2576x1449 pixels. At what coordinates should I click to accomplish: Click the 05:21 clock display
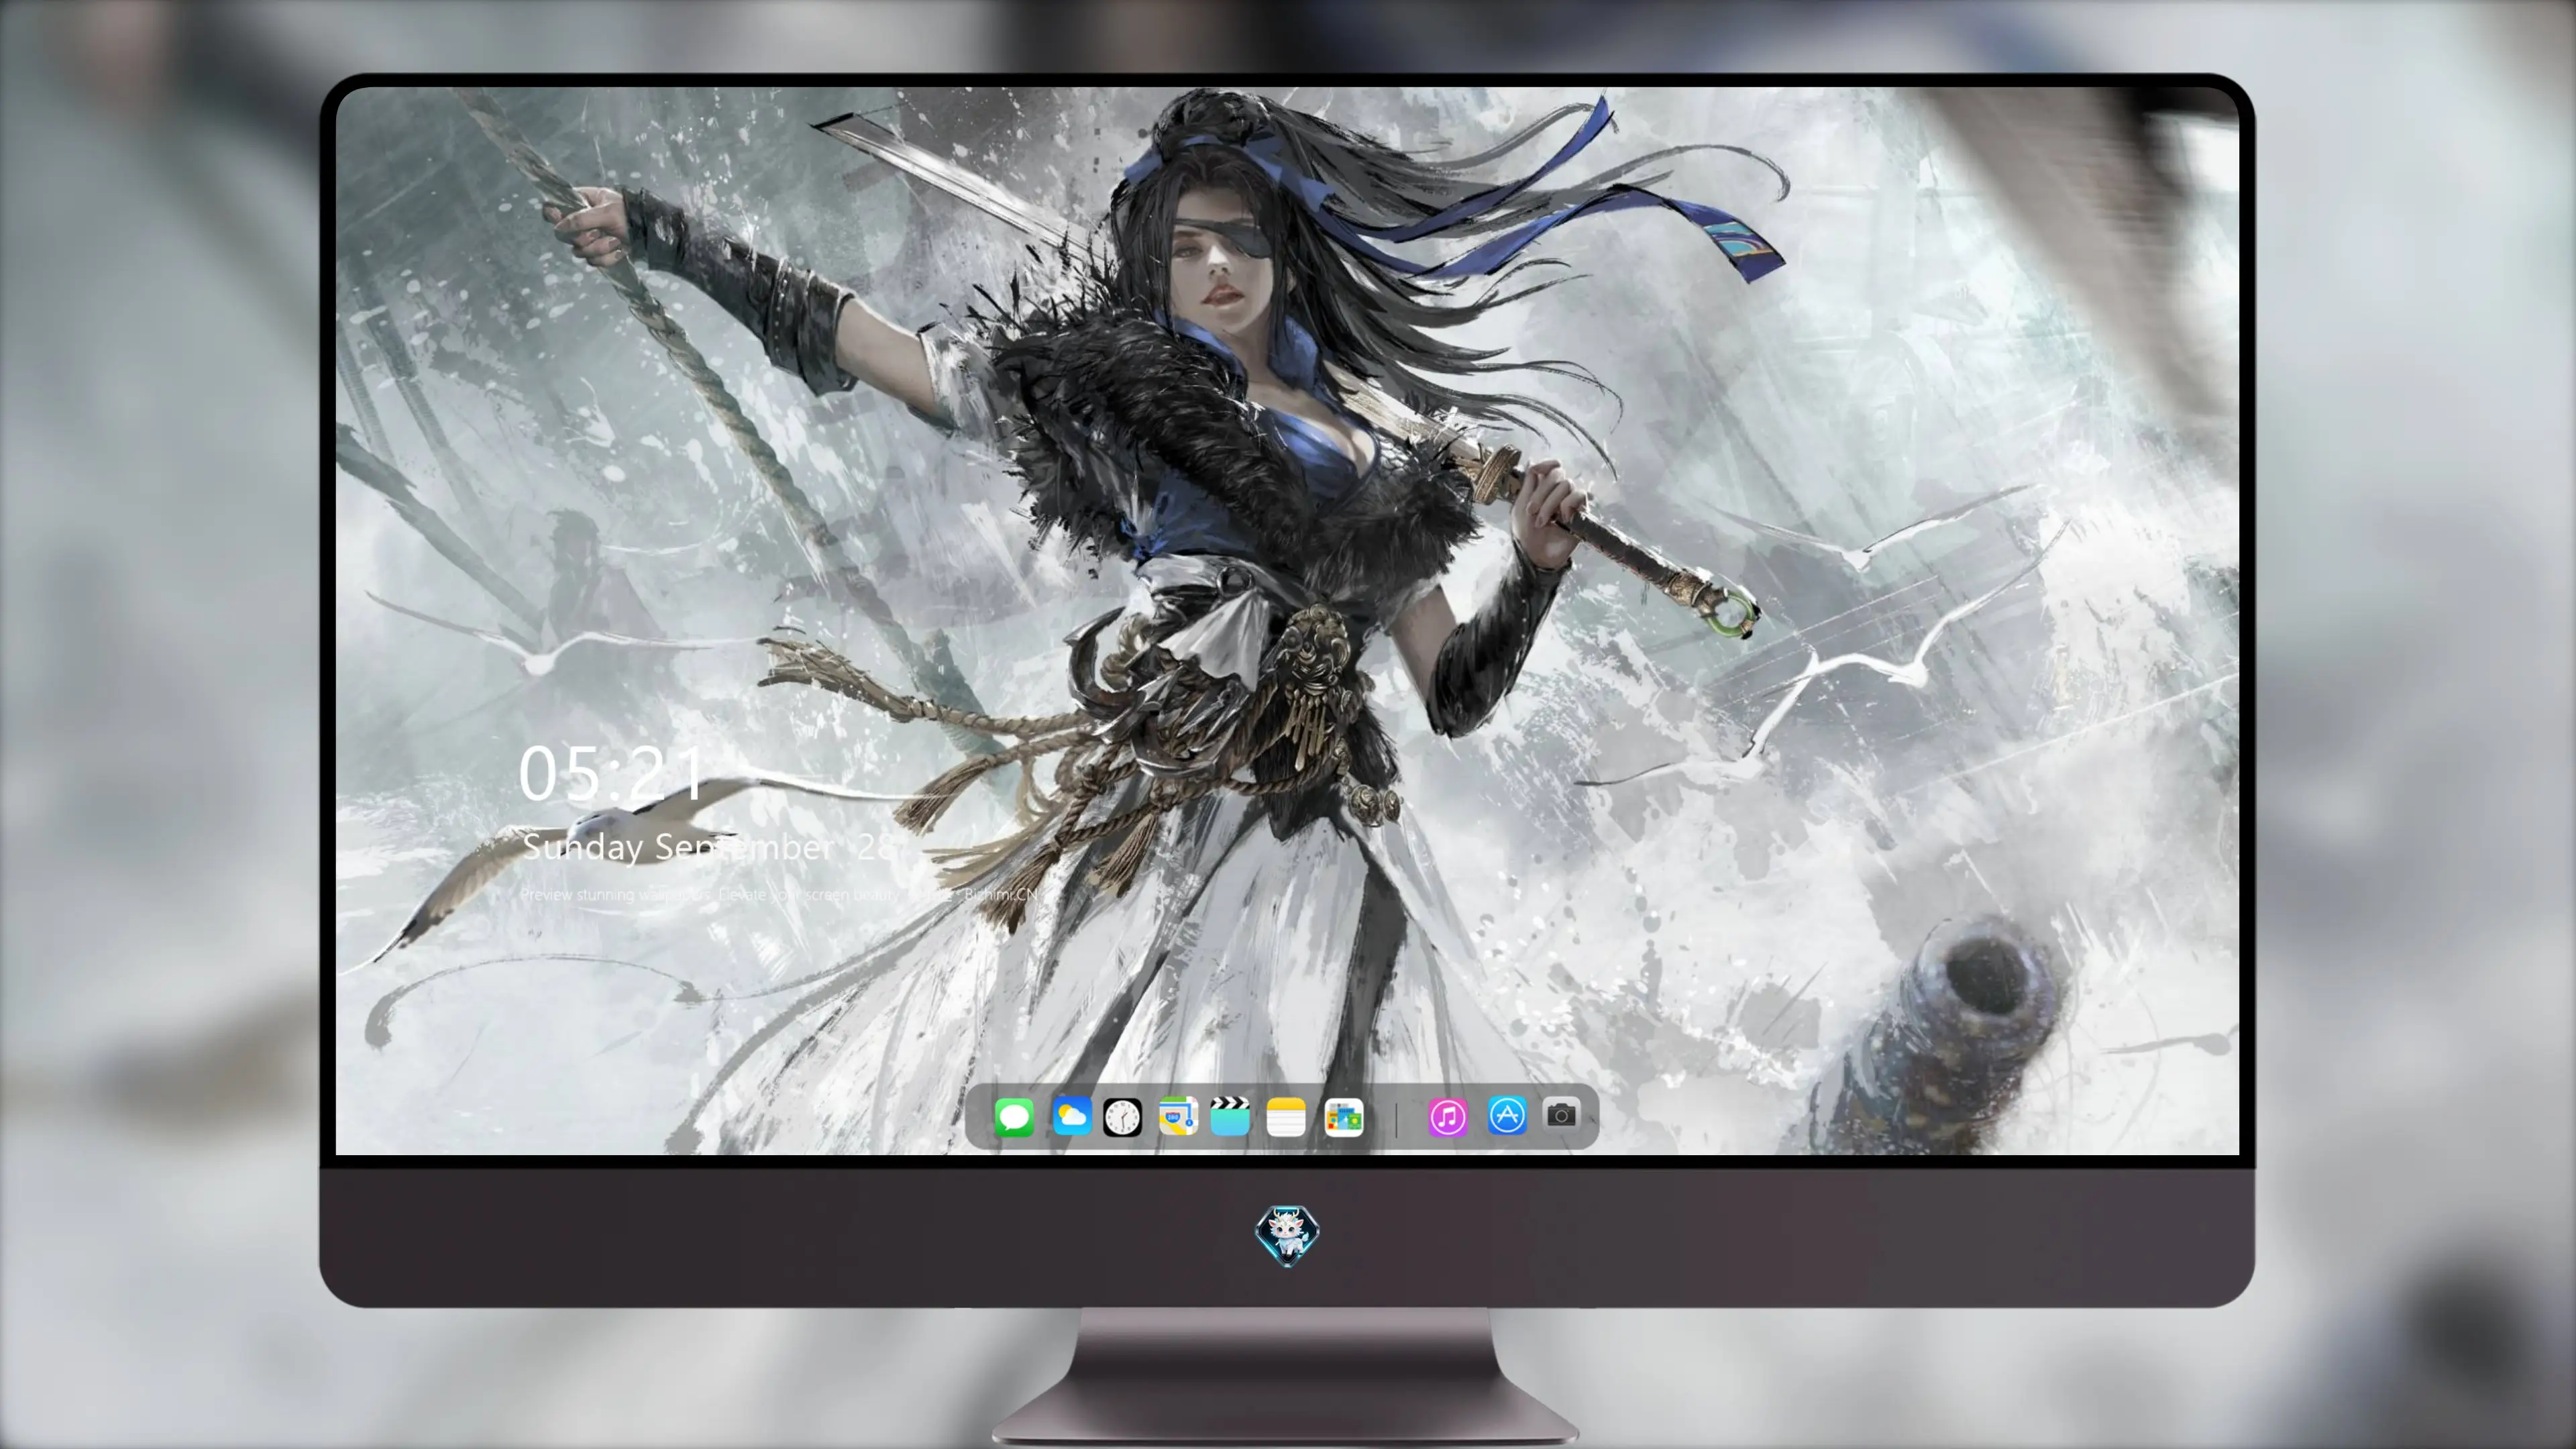pyautogui.click(x=611, y=773)
